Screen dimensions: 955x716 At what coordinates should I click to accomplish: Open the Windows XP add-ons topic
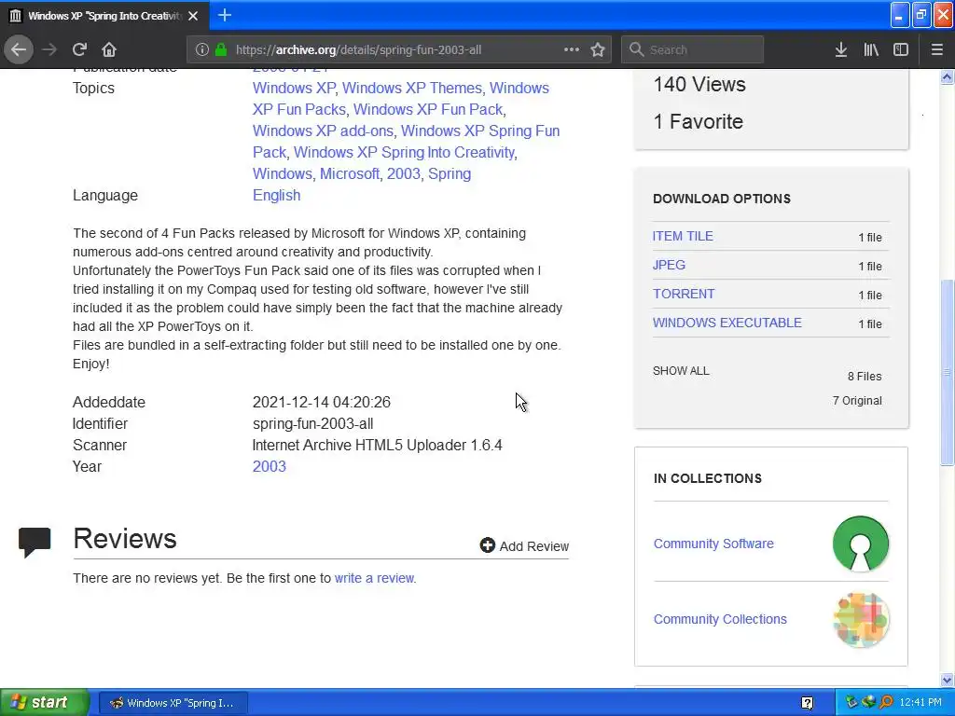(323, 131)
